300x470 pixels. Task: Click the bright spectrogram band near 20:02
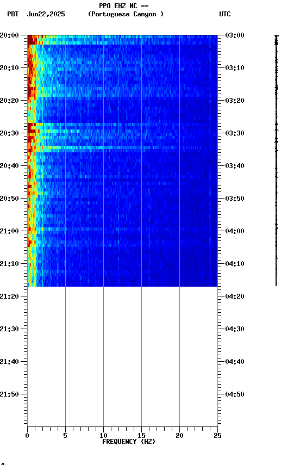122,43
